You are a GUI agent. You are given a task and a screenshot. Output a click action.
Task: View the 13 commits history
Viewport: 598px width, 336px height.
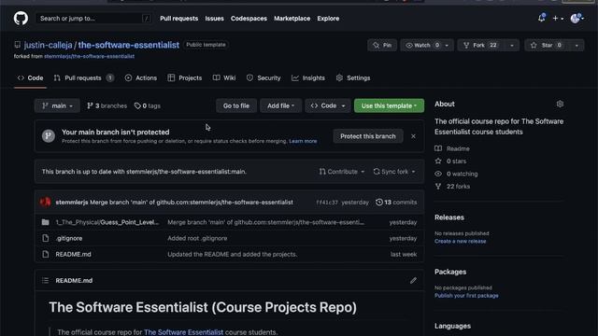(396, 202)
